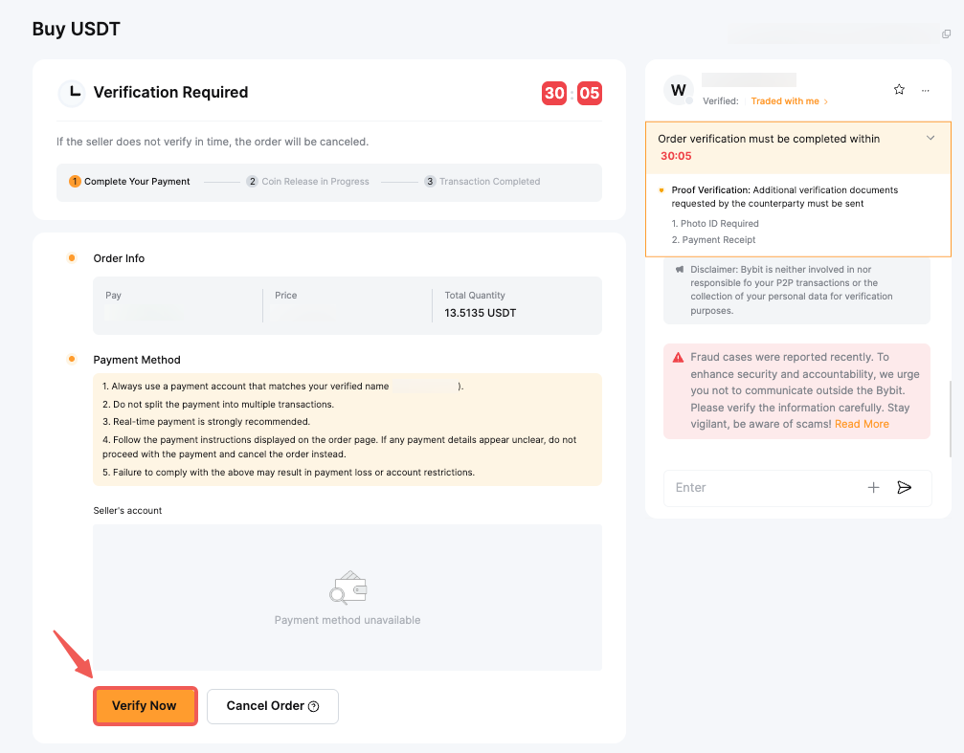Image resolution: width=964 pixels, height=753 pixels.
Task: Click the seller's W avatar
Action: point(679,90)
